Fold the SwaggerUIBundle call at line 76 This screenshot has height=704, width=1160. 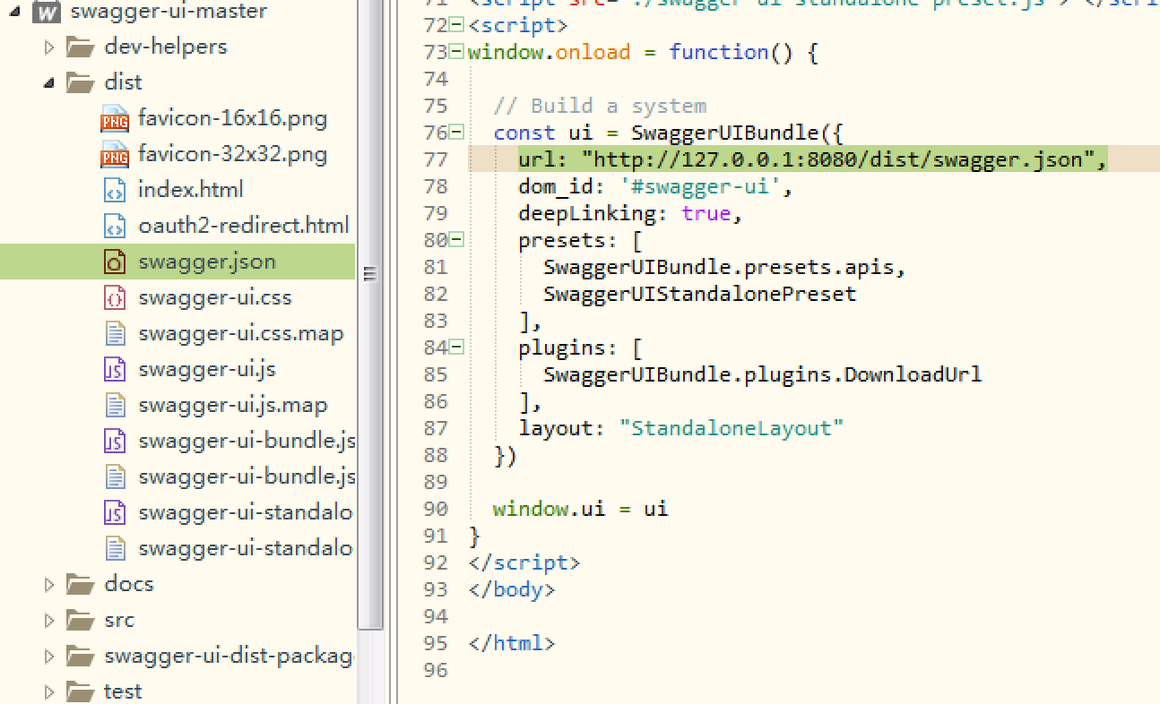coord(456,133)
